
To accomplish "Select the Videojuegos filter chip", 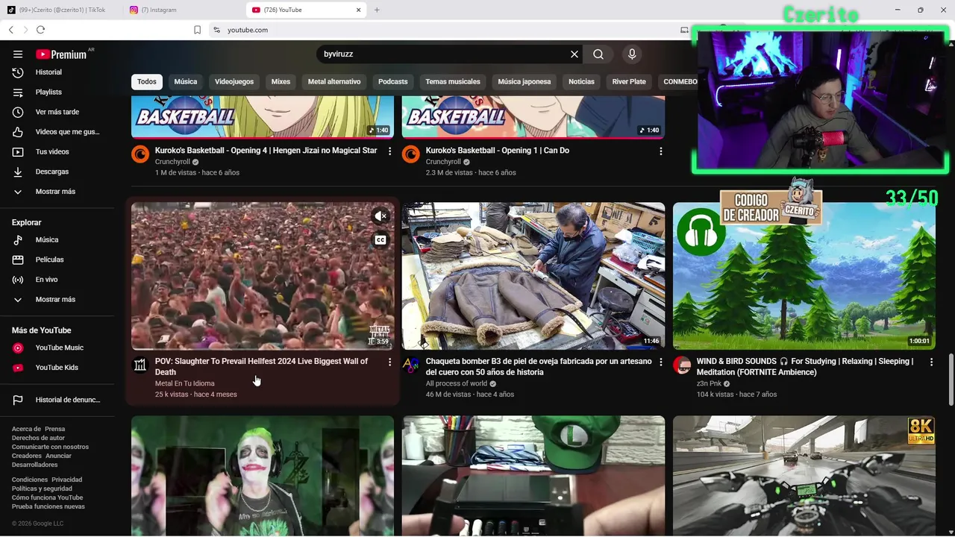I will 234,82.
